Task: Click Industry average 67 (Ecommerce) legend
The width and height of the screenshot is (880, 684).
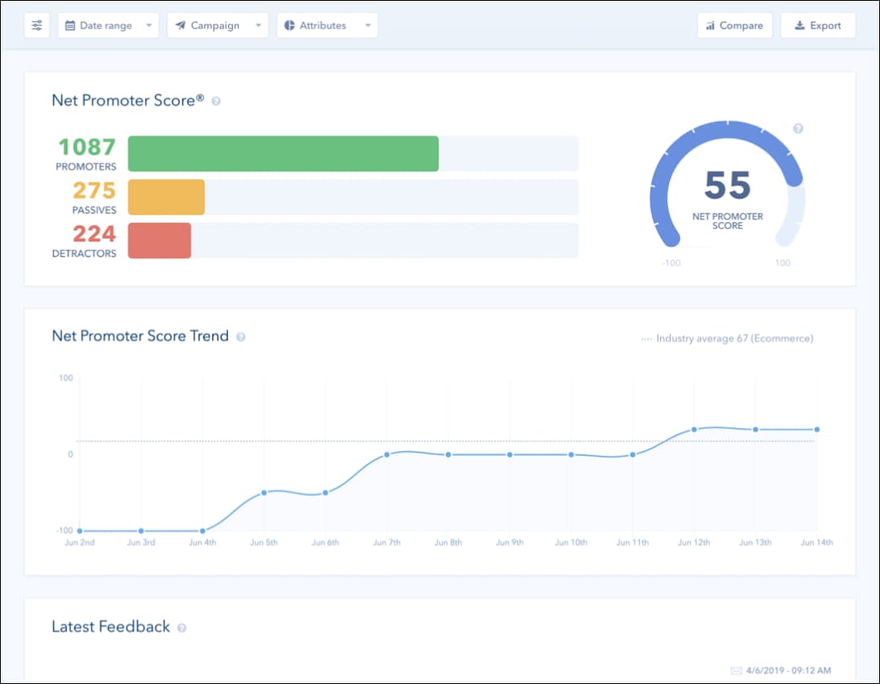Action: (x=728, y=338)
